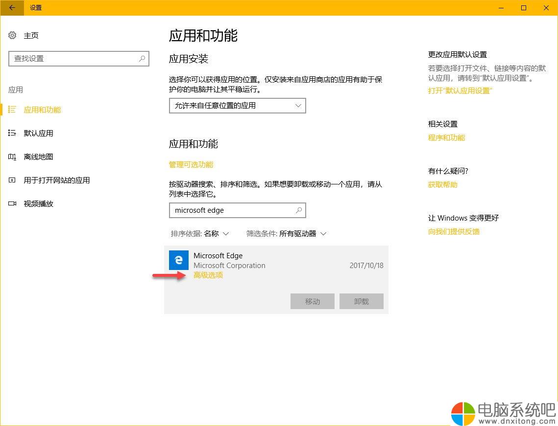Click the 2017/10/18 install date

366,266
